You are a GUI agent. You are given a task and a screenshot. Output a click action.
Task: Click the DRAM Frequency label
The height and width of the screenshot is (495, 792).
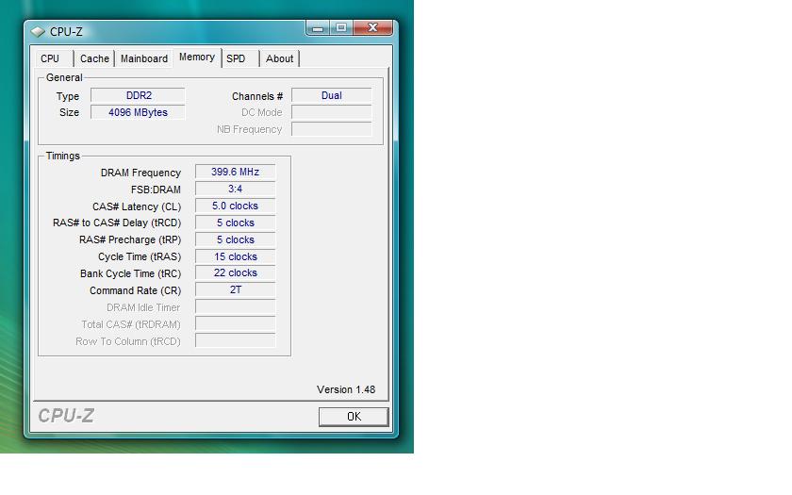pos(140,173)
